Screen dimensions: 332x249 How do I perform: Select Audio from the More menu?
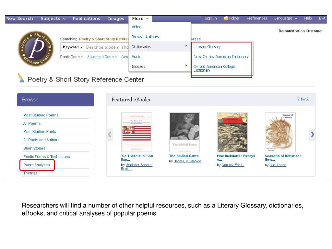[x=136, y=56]
